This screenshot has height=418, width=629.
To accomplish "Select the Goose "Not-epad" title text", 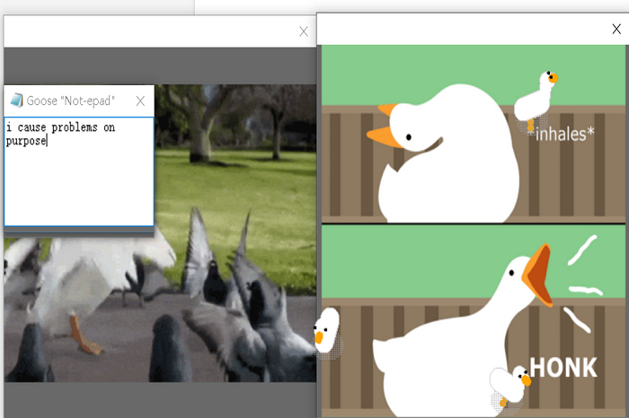I will [71, 101].
